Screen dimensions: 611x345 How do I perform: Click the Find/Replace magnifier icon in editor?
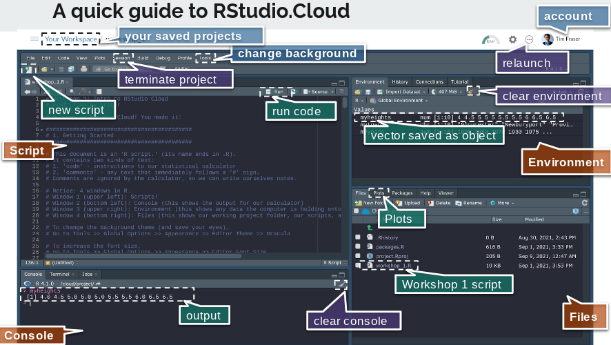pyautogui.click(x=72, y=92)
